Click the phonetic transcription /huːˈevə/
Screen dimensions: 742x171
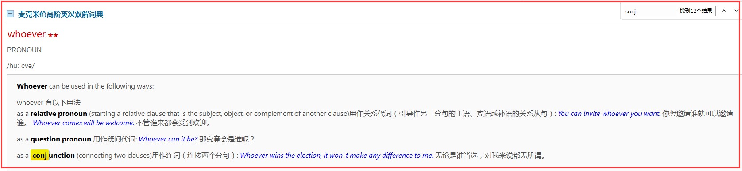point(21,66)
